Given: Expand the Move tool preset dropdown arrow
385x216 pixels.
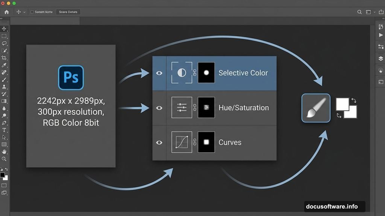Looking at the screenshot, I should pyautogui.click(x=24, y=12).
